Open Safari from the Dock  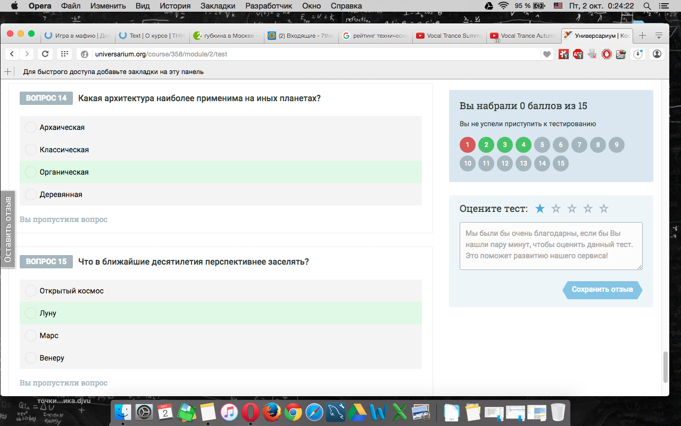[x=314, y=412]
